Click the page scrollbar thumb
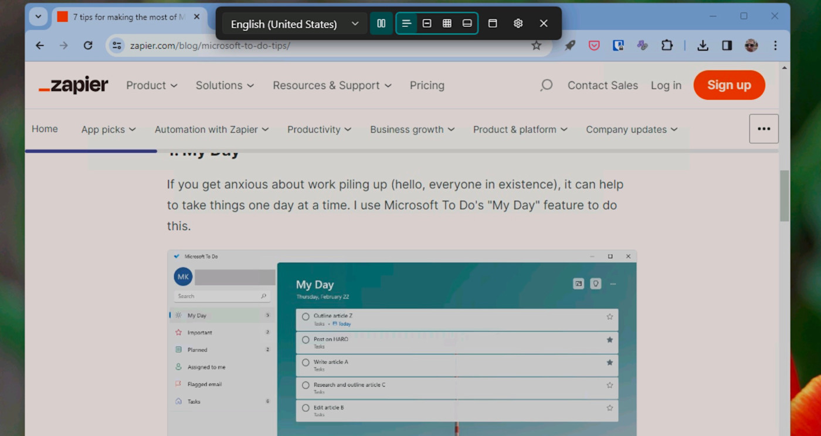821x436 pixels. pos(784,195)
